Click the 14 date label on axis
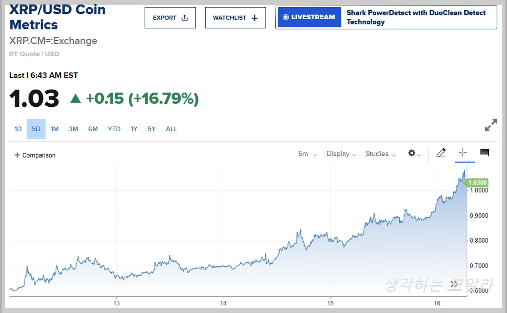The width and height of the screenshot is (507, 313). 223,303
